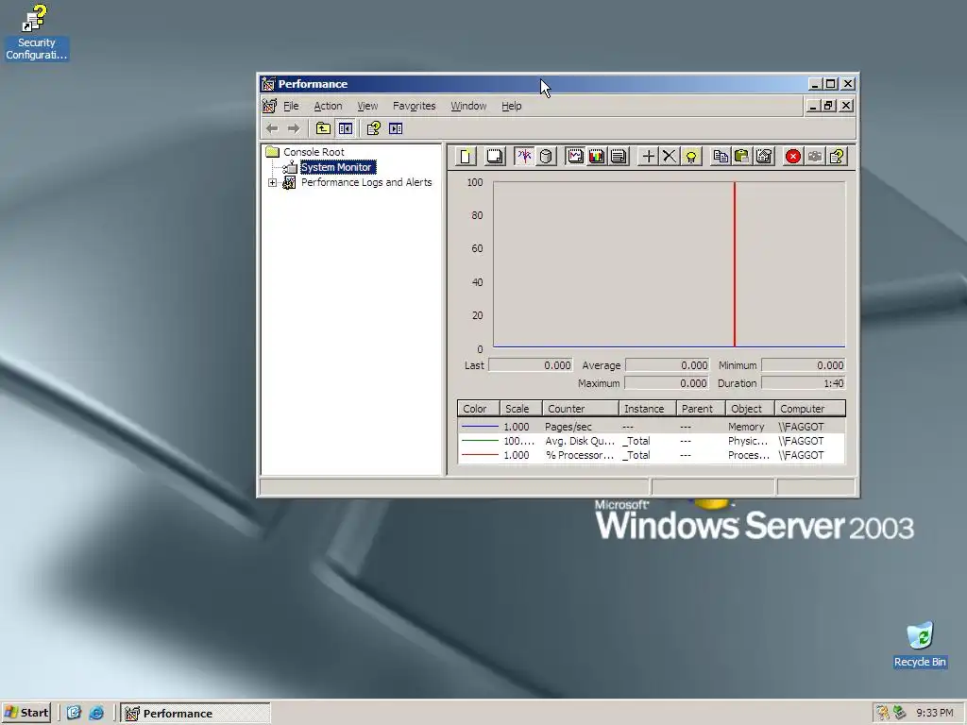Switch to the View Histogram display

tap(597, 157)
